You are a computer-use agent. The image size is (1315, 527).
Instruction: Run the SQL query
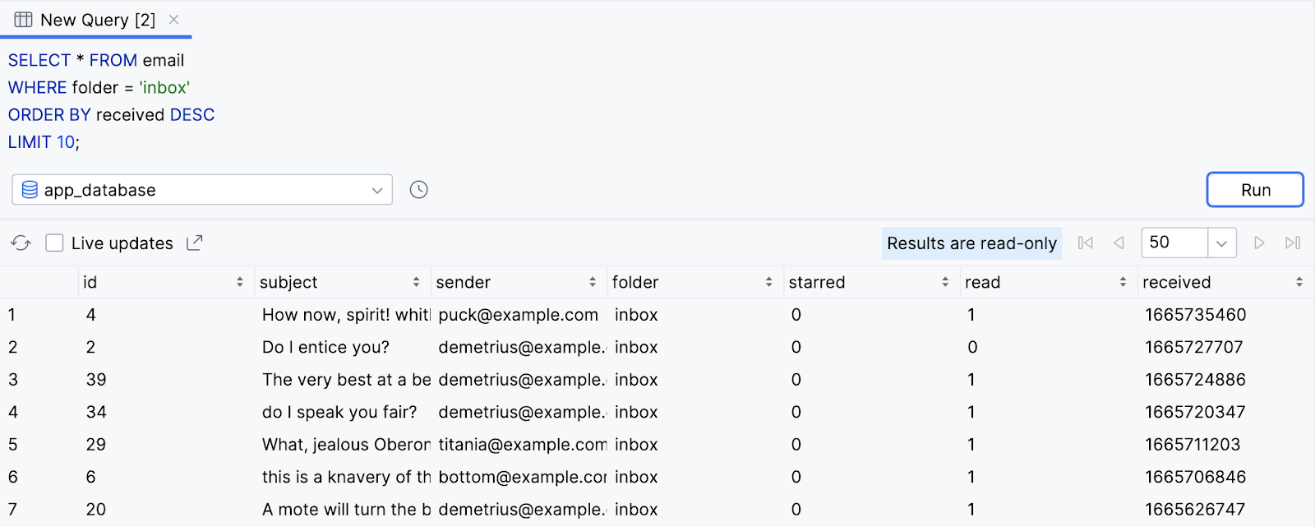[1255, 190]
